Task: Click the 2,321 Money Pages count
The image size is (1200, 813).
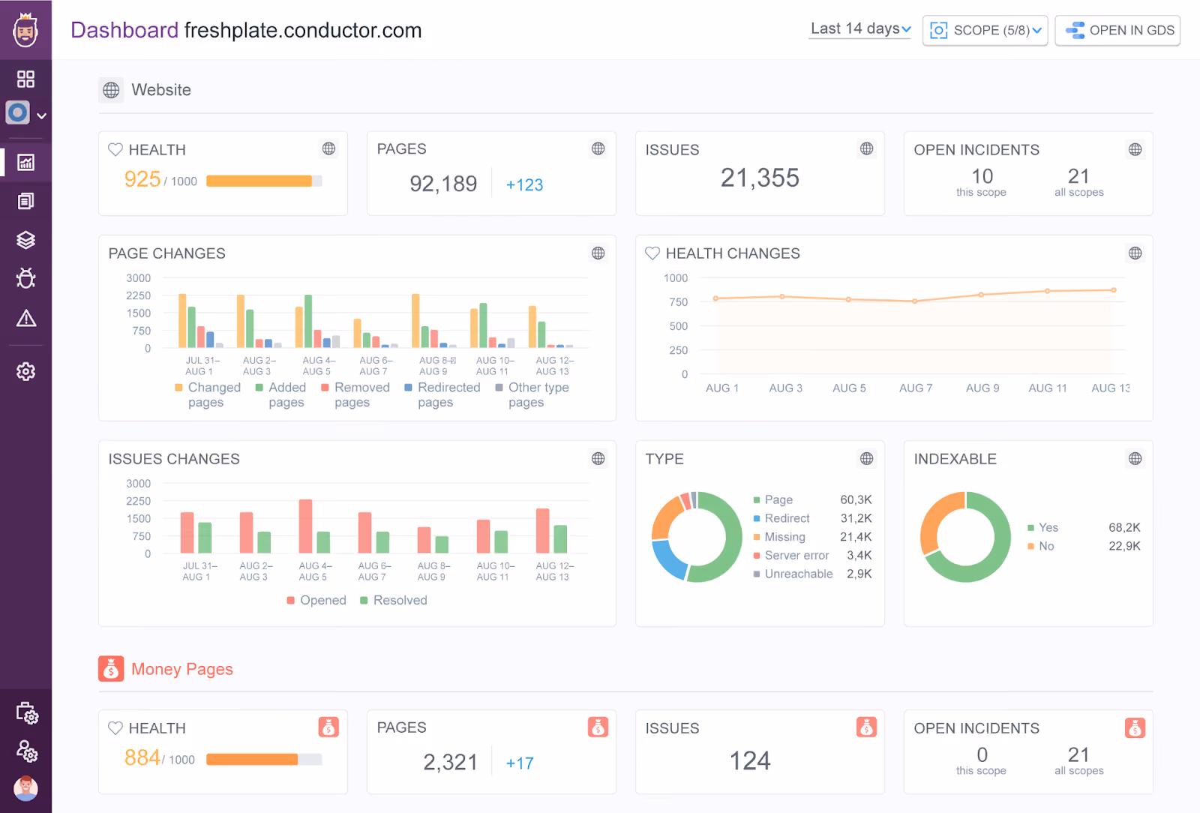Action: (450, 762)
